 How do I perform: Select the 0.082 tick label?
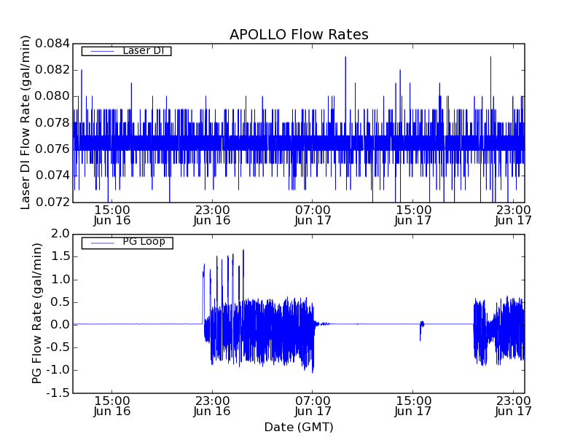[x=52, y=70]
